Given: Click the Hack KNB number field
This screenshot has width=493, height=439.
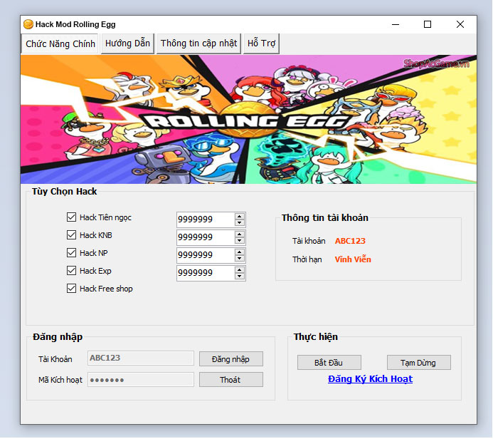Looking at the screenshot, I should (206, 237).
